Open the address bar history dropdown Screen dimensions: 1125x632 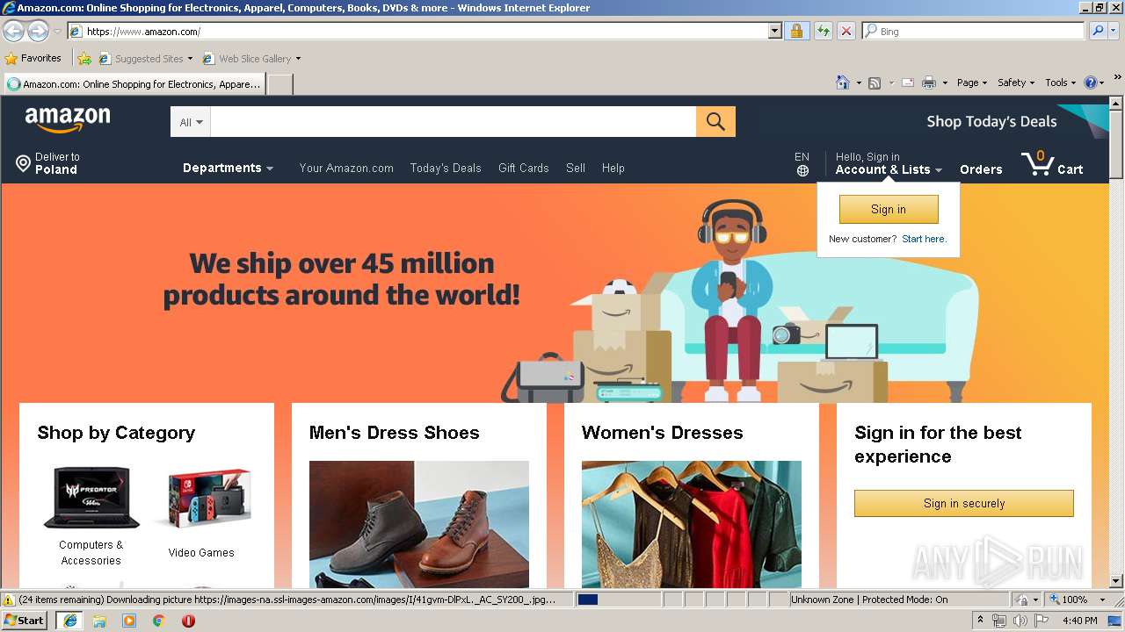pos(774,31)
